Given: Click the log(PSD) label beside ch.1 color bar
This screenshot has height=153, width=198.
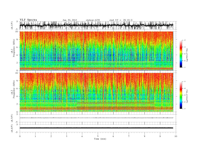Looking at the screenshot, I should 187,55.
